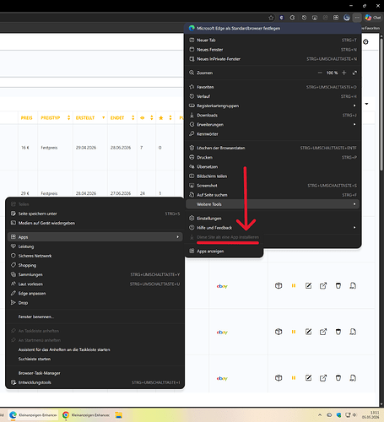This screenshot has height=422, width=384.
Task: Enter full screen via zoom row icon
Action: 354,73
